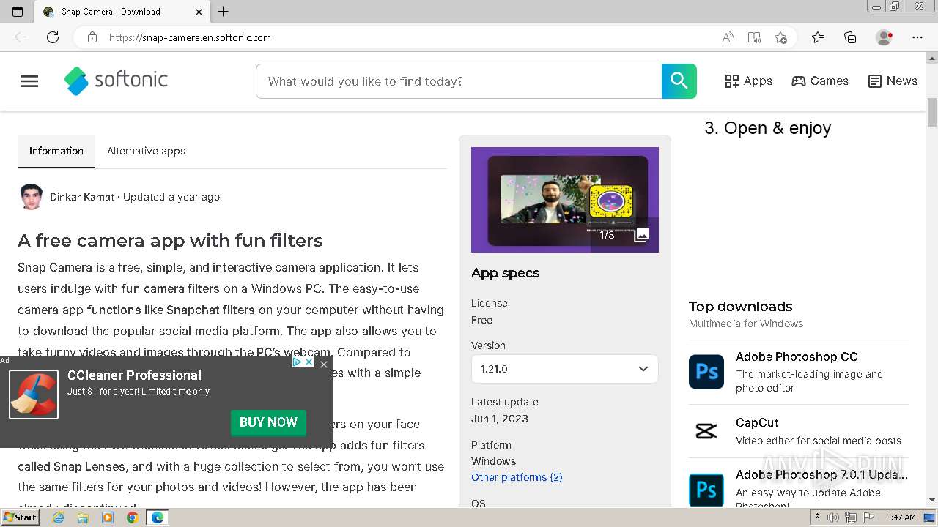
Task: Add this page to favorites
Action: click(781, 37)
